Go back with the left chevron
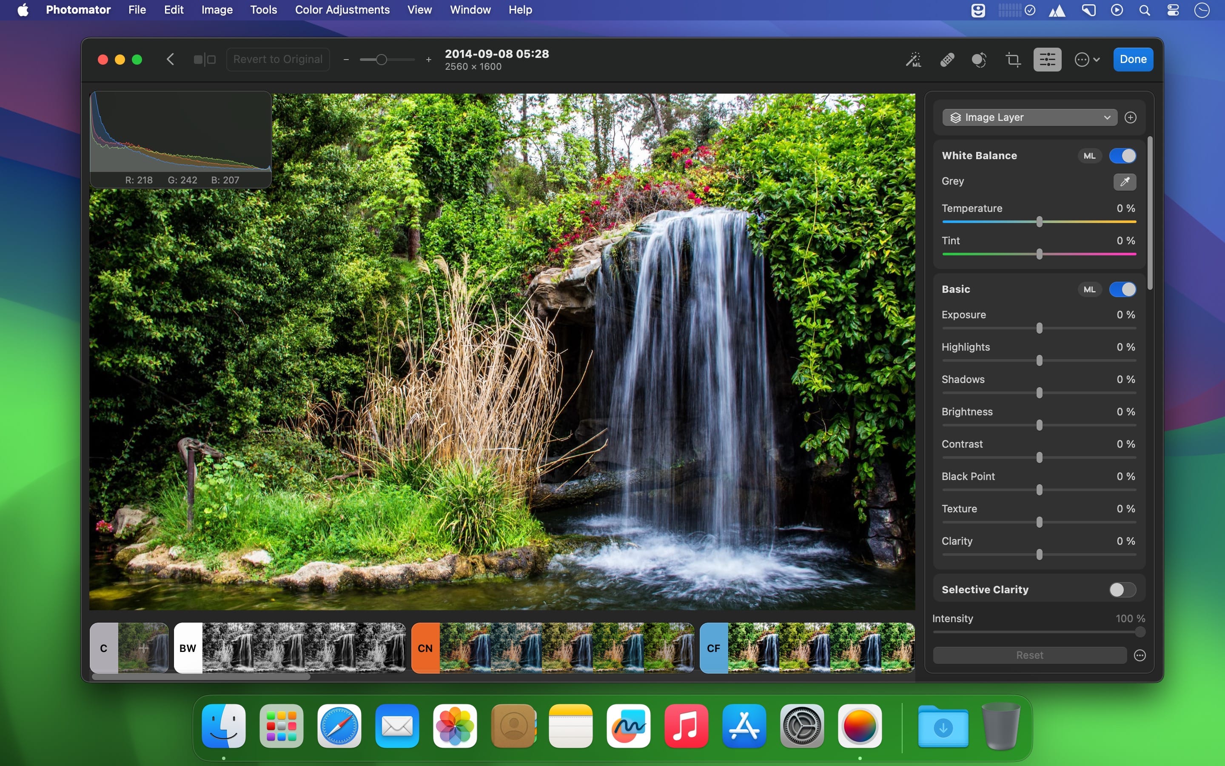The height and width of the screenshot is (766, 1225). click(170, 60)
